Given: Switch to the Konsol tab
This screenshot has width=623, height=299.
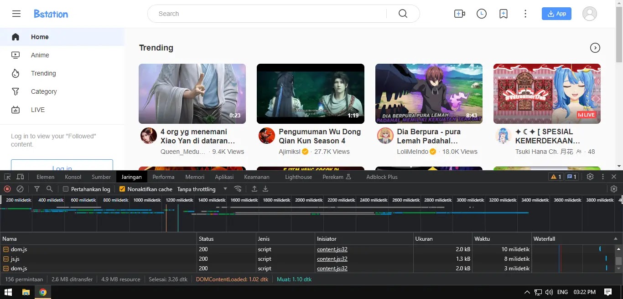Looking at the screenshot, I should [73, 177].
